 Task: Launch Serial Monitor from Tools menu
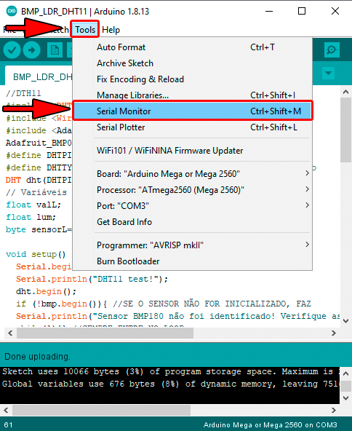tap(193, 111)
